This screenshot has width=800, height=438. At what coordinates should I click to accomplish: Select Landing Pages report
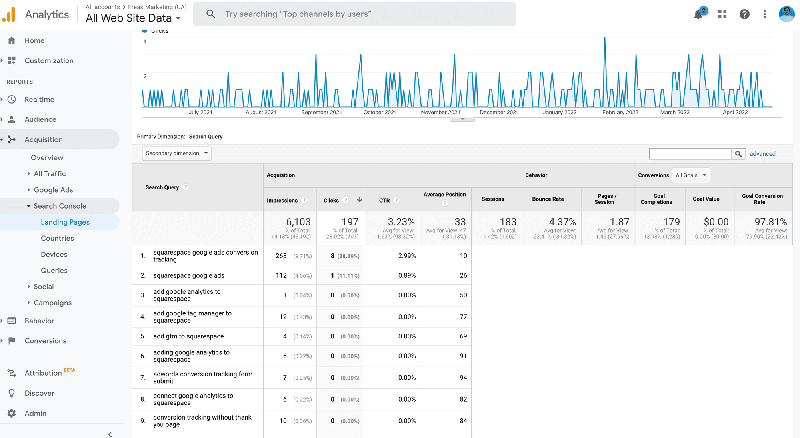65,222
